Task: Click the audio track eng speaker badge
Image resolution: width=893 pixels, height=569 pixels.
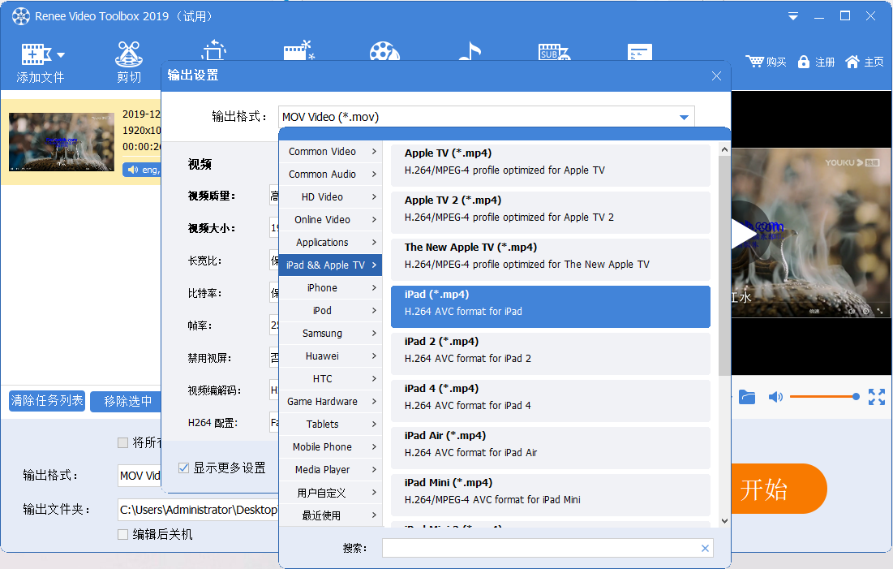Action: click(142, 170)
